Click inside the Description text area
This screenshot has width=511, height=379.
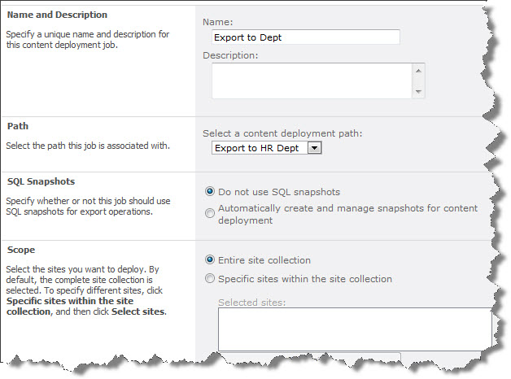click(311, 81)
